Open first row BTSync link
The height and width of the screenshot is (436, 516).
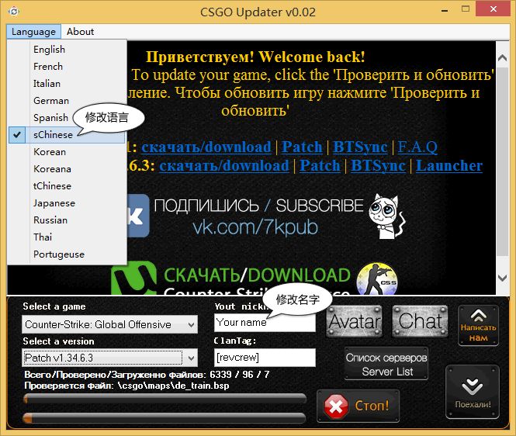pos(360,147)
